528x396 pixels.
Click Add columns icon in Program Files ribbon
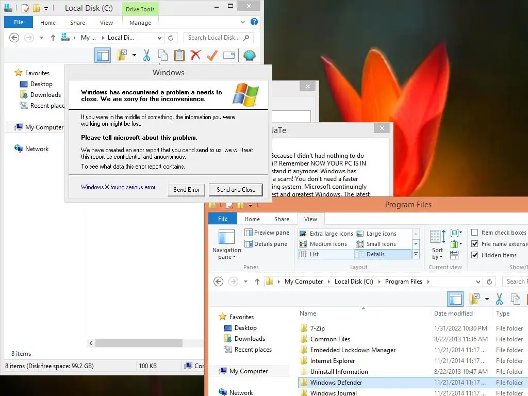point(456,243)
